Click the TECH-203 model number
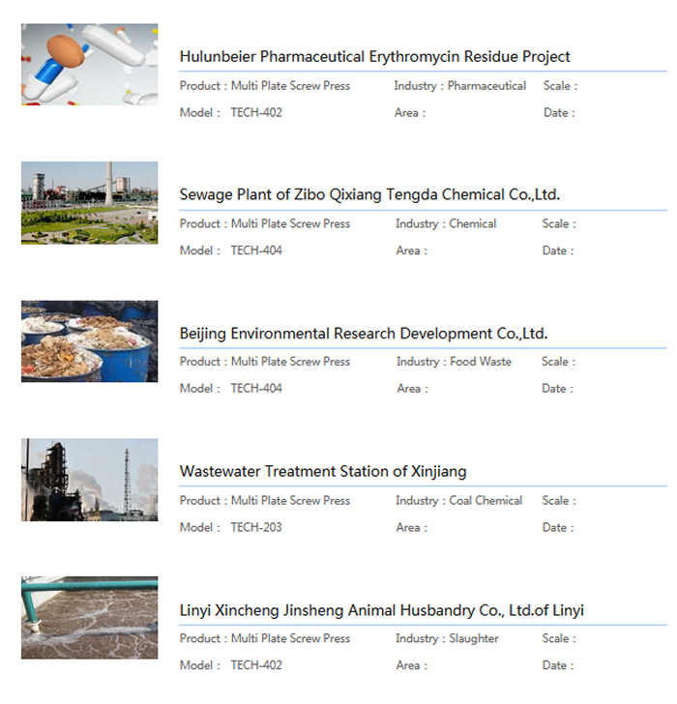 pyautogui.click(x=256, y=528)
